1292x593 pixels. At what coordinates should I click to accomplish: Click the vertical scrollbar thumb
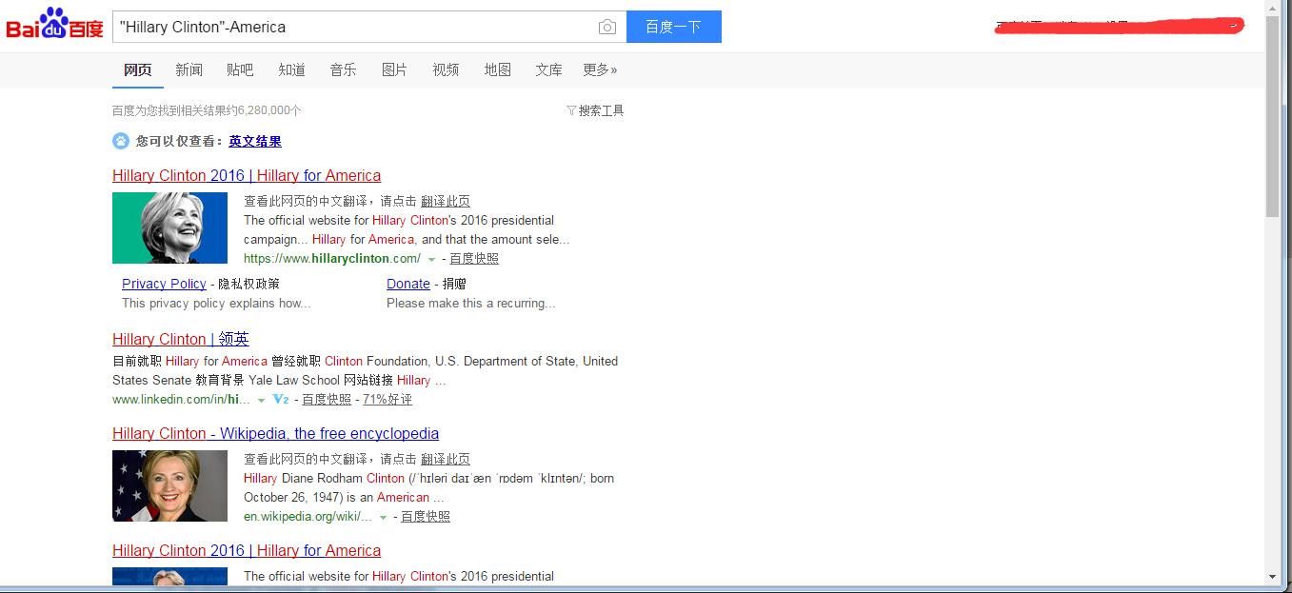point(1273,117)
